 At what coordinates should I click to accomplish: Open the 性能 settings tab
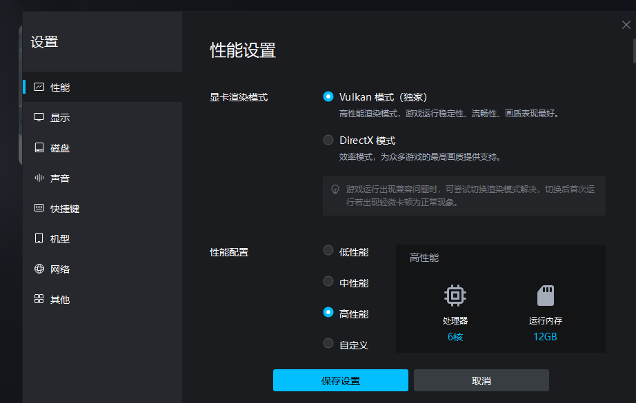[x=102, y=87]
